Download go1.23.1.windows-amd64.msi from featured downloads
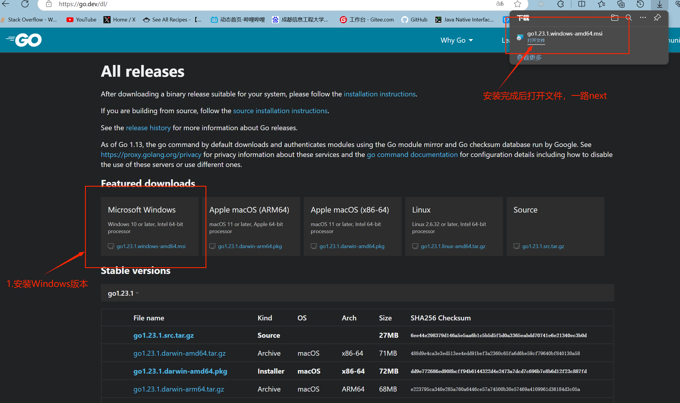Image resolution: width=680 pixels, height=403 pixels. (151, 246)
